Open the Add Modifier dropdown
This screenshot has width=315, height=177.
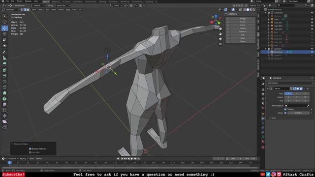click(290, 83)
